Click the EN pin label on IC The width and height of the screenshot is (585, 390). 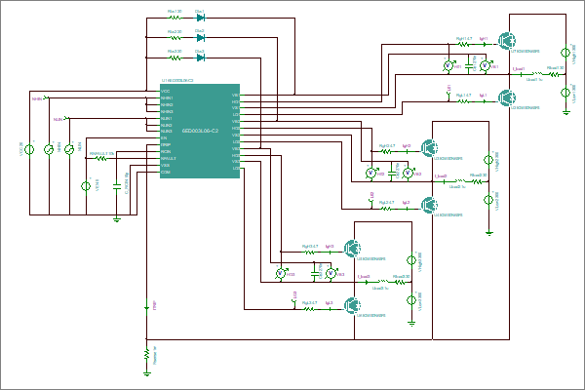click(164, 138)
